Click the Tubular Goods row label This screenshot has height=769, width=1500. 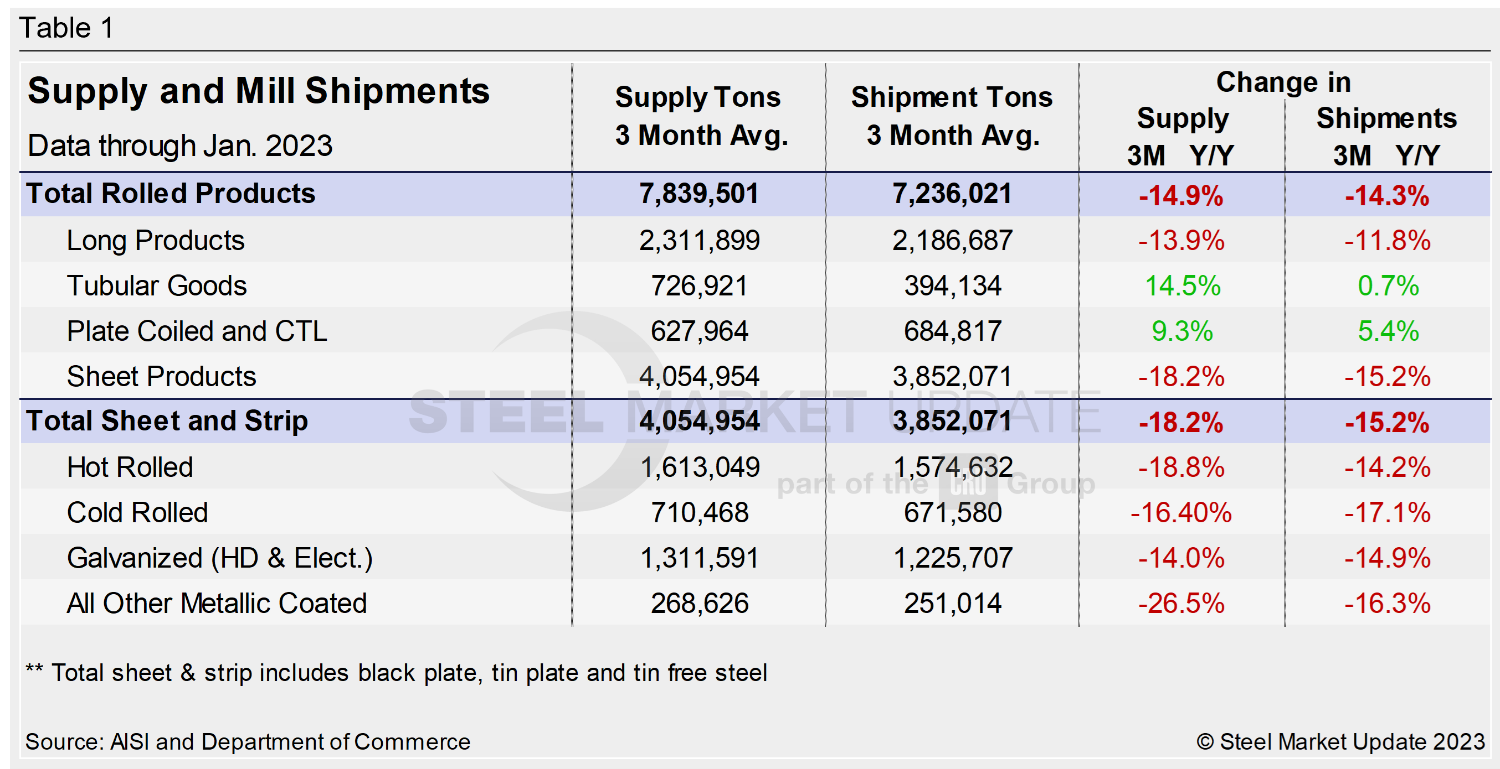pos(157,285)
